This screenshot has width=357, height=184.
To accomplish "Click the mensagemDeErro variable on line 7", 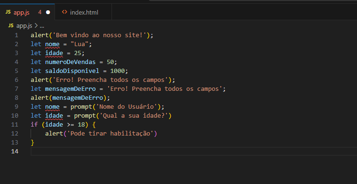I will (x=70, y=89).
